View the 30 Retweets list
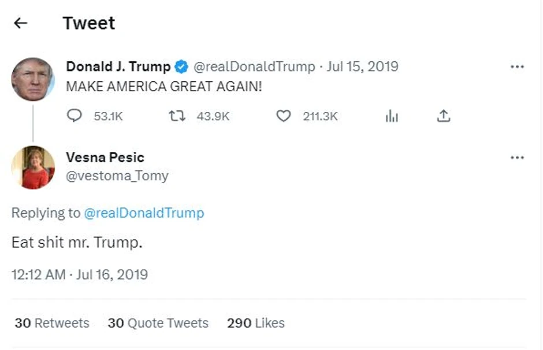Image resolution: width=543 pixels, height=350 pixels. click(x=53, y=323)
